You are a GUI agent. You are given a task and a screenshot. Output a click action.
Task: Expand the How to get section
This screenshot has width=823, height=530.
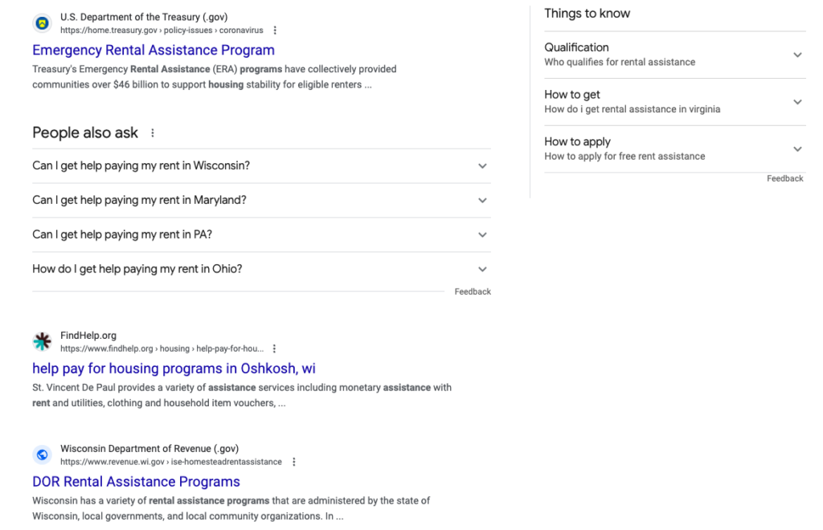(x=797, y=102)
